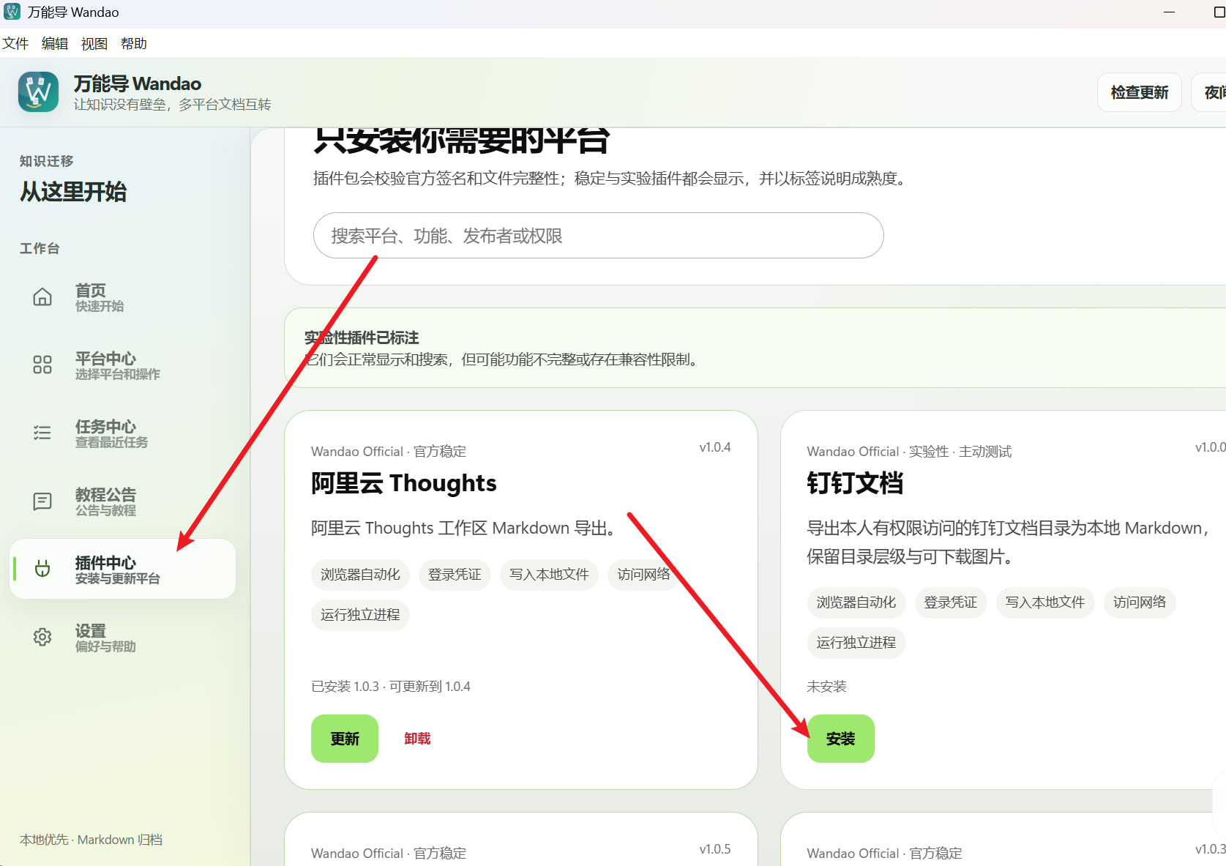
Task: Click the home icon beside 首页
Action: coord(42,297)
